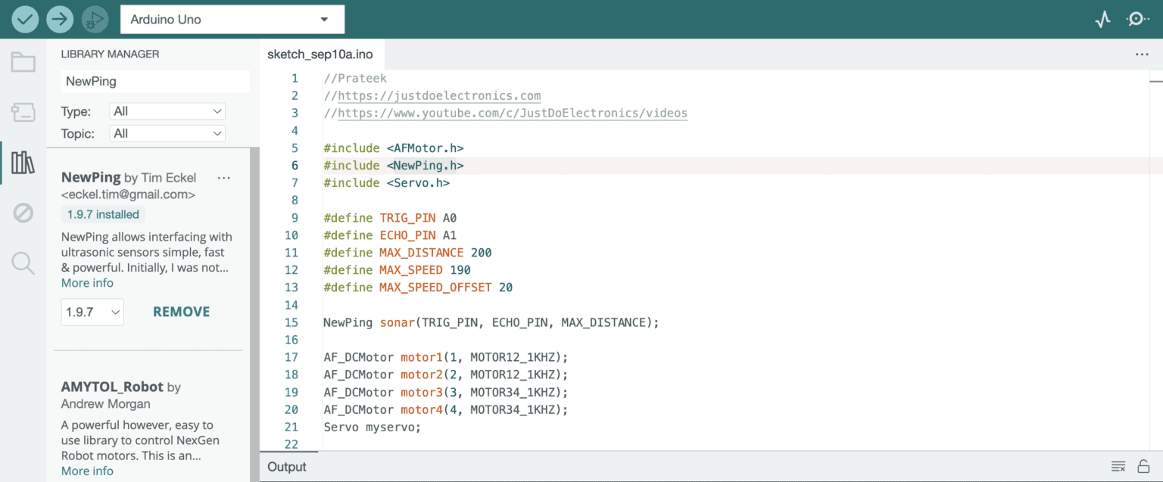Screen dimensions: 1163x482
Task: Open the Topic filter dropdown
Action: click(167, 133)
